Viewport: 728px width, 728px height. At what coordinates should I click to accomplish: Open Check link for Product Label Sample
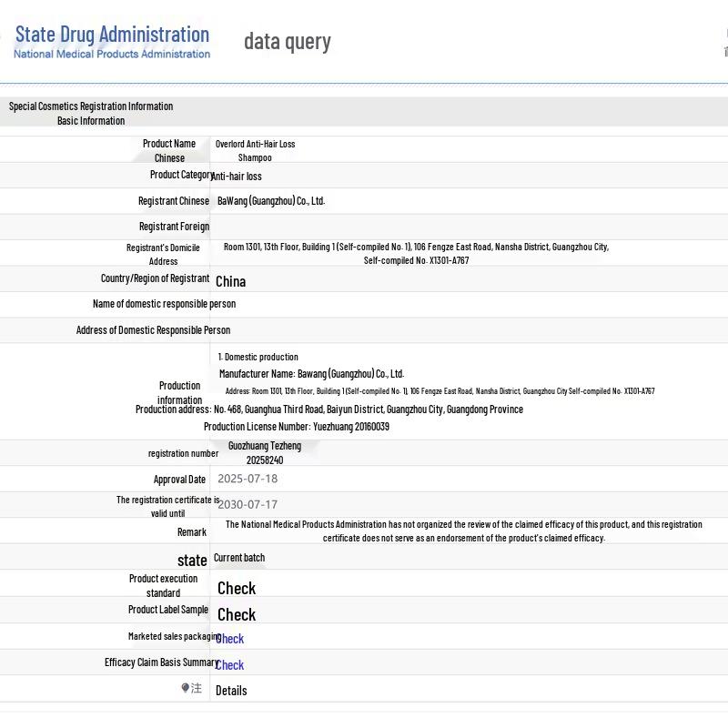(237, 615)
